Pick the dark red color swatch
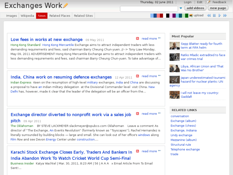This screenshot has height=175, width=233. [x=162, y=16]
